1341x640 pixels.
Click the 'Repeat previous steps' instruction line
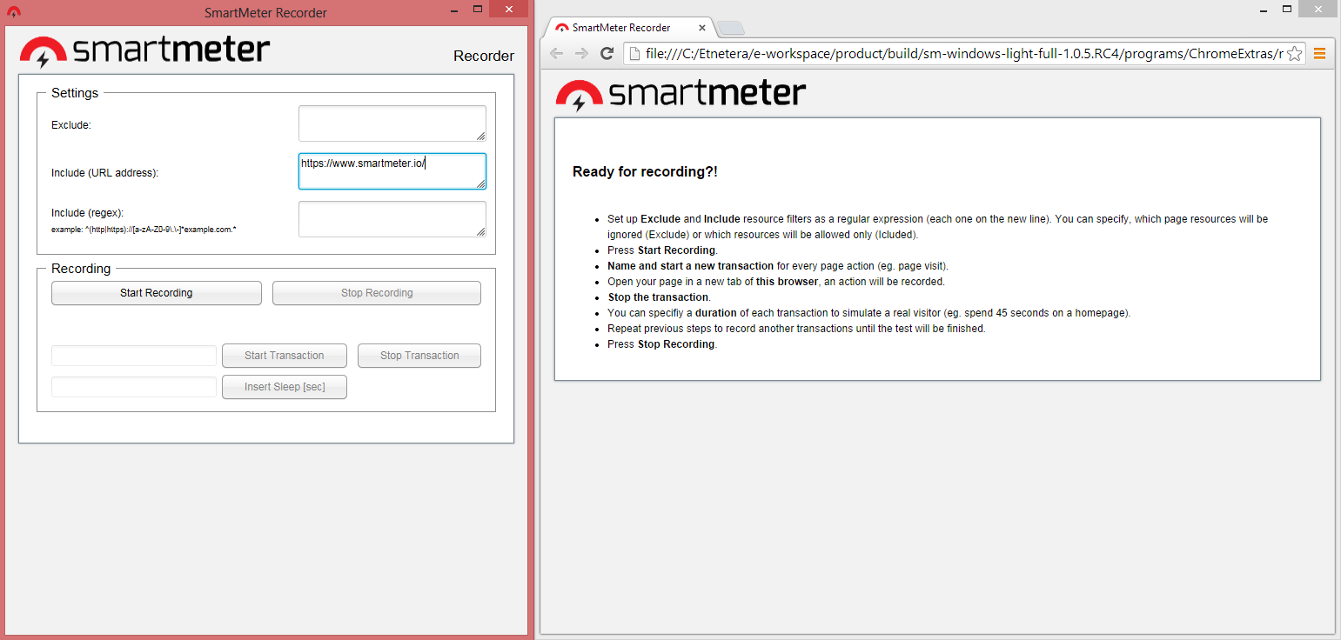796,329
